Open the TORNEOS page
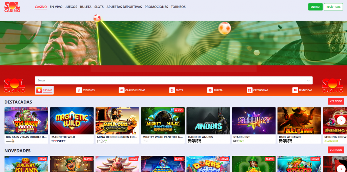The width and height of the screenshot is (347, 172). coord(178,7)
